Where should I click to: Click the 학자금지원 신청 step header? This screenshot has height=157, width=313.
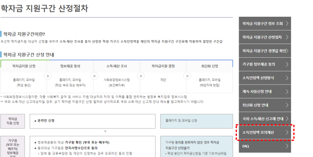click(x=24, y=66)
